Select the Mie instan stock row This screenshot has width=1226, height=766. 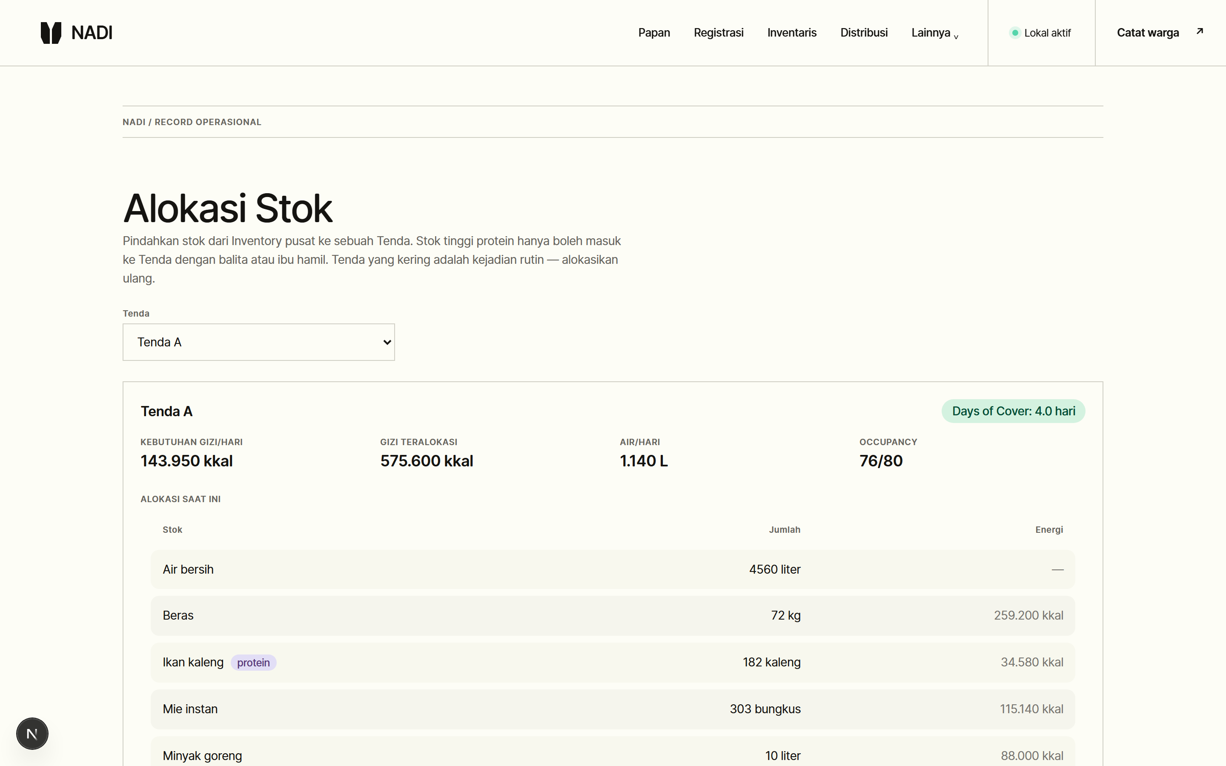tap(613, 709)
